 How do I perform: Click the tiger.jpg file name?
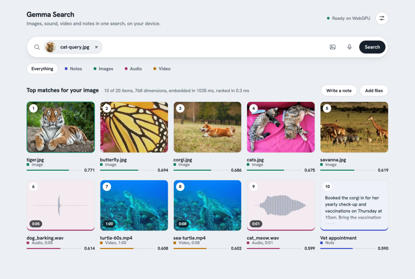(x=35, y=160)
